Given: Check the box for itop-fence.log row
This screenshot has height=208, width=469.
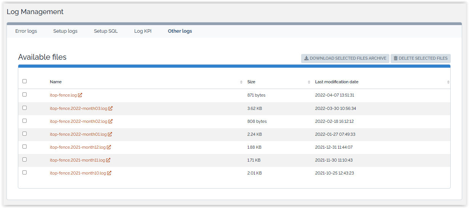Looking at the screenshot, I should [x=25, y=95].
